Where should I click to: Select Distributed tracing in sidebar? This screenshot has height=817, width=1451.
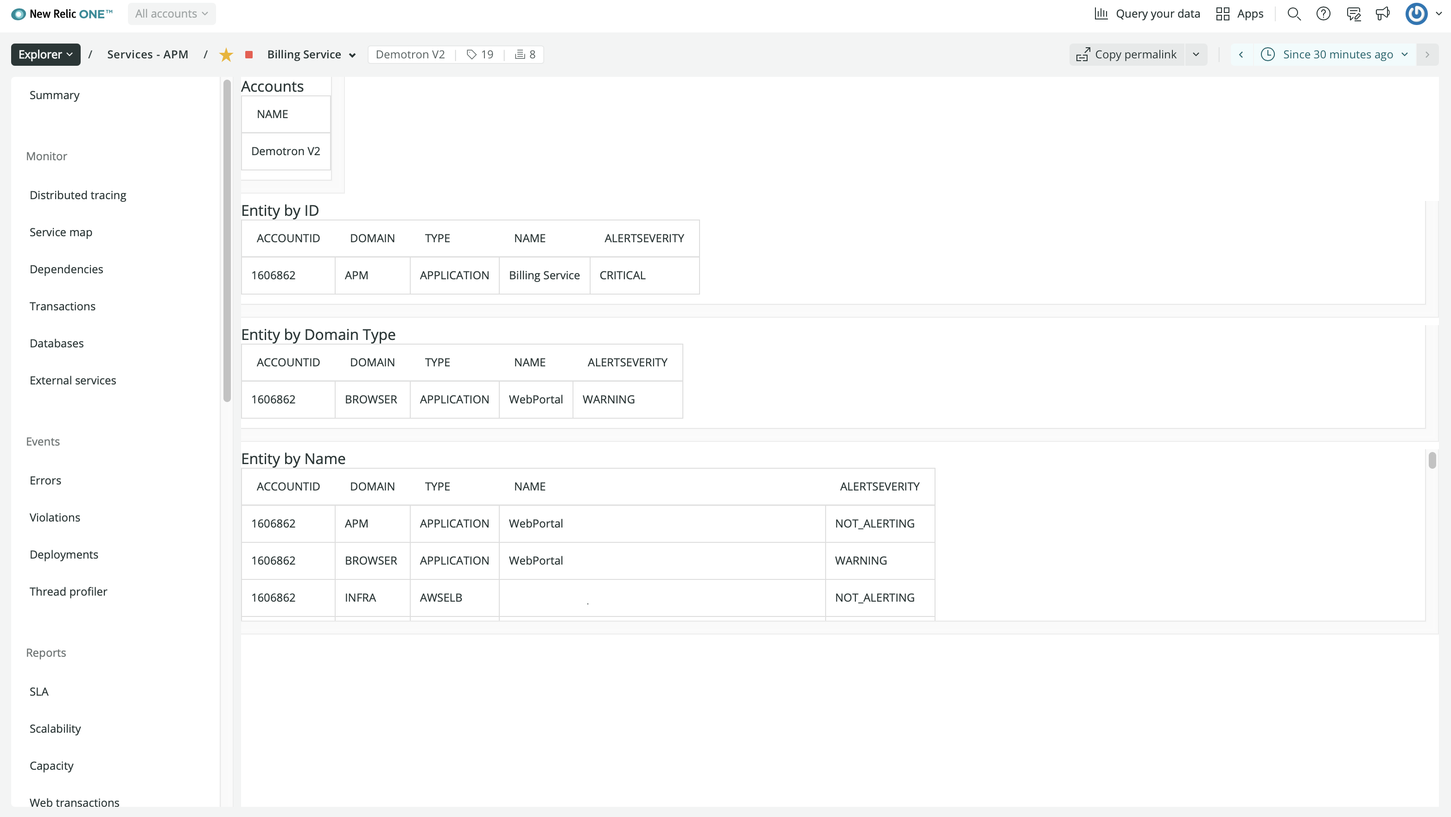click(78, 195)
